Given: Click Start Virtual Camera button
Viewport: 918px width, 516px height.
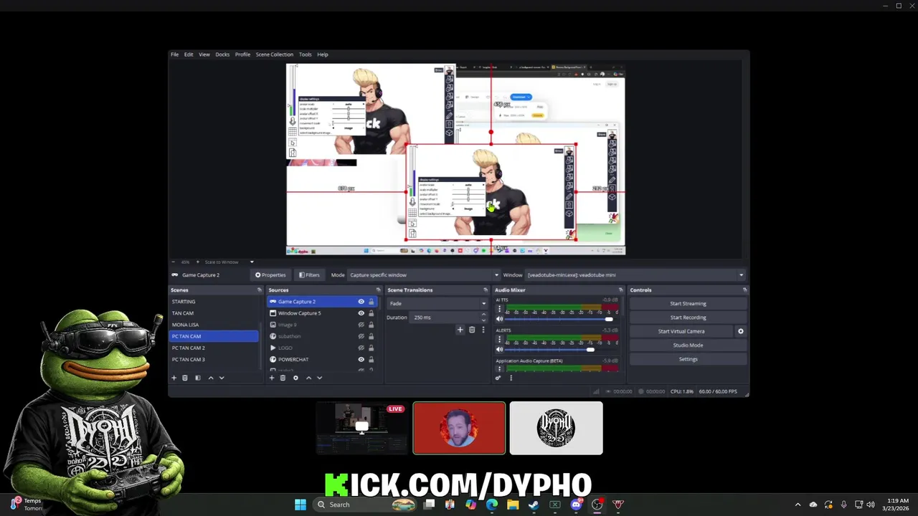Looking at the screenshot, I should pyautogui.click(x=681, y=331).
